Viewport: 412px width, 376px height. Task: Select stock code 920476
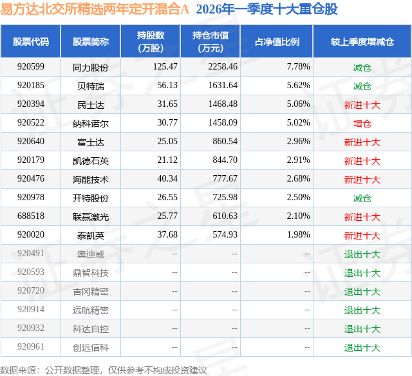(31, 179)
